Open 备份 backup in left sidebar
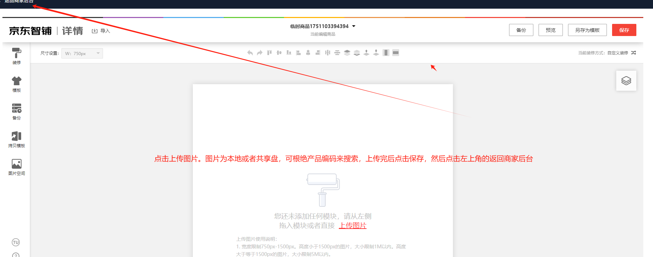Screen dimensions: 653x257 click(x=16, y=112)
